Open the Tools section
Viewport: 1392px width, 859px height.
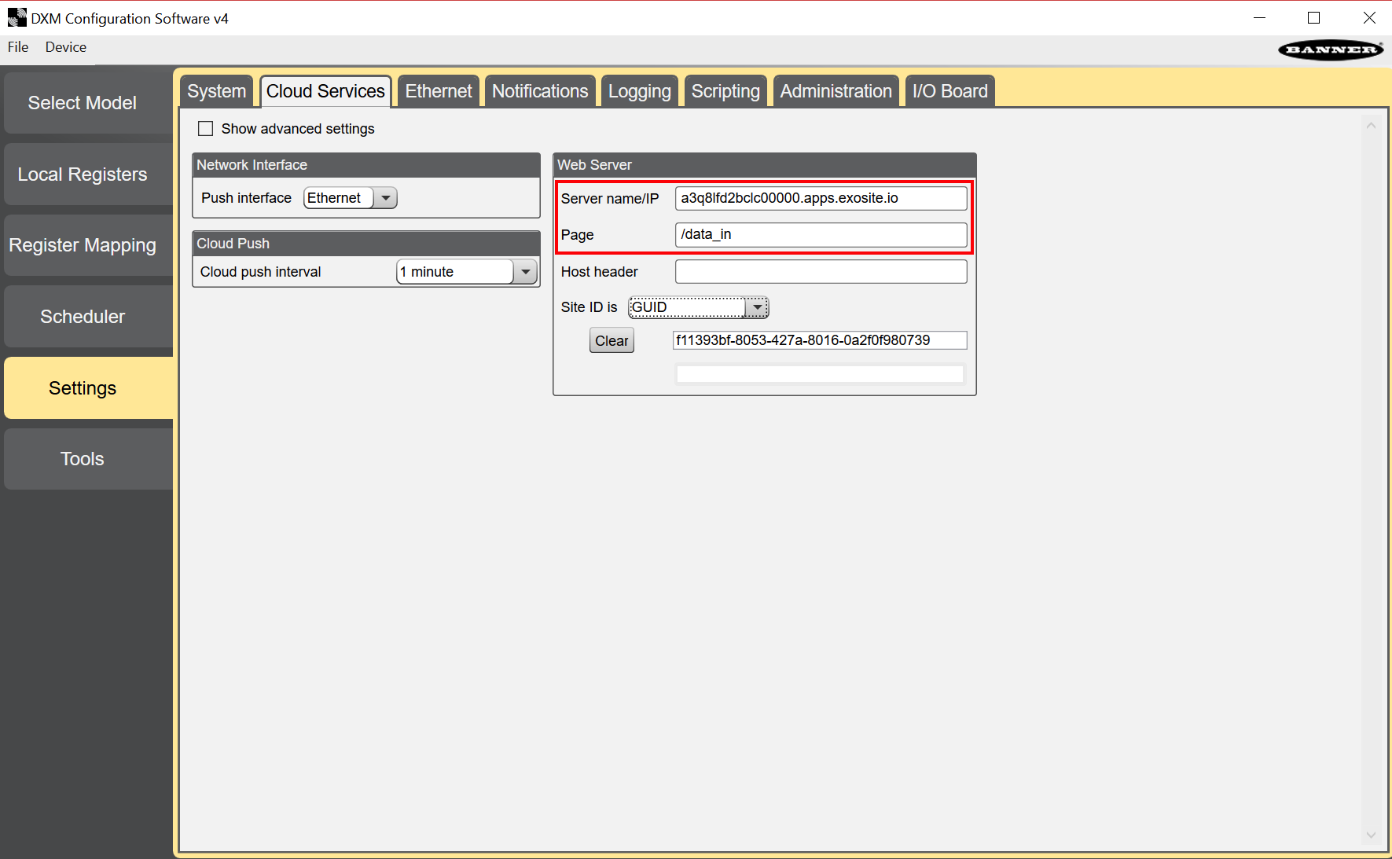tap(88, 459)
